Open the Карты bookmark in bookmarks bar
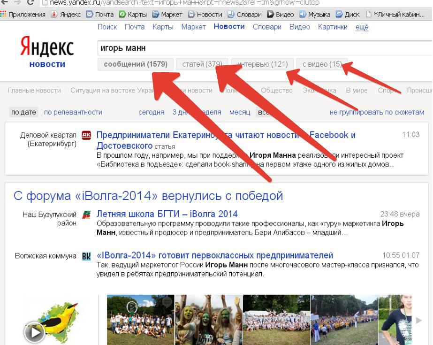This screenshot has width=433, height=345. (x=133, y=15)
